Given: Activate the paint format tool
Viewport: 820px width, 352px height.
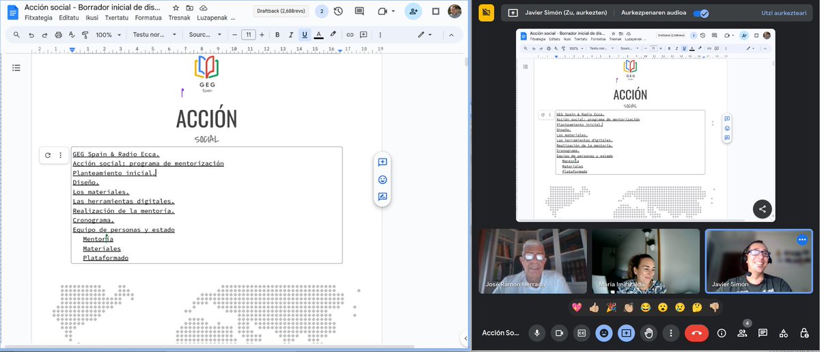Looking at the screenshot, I should (85, 34).
